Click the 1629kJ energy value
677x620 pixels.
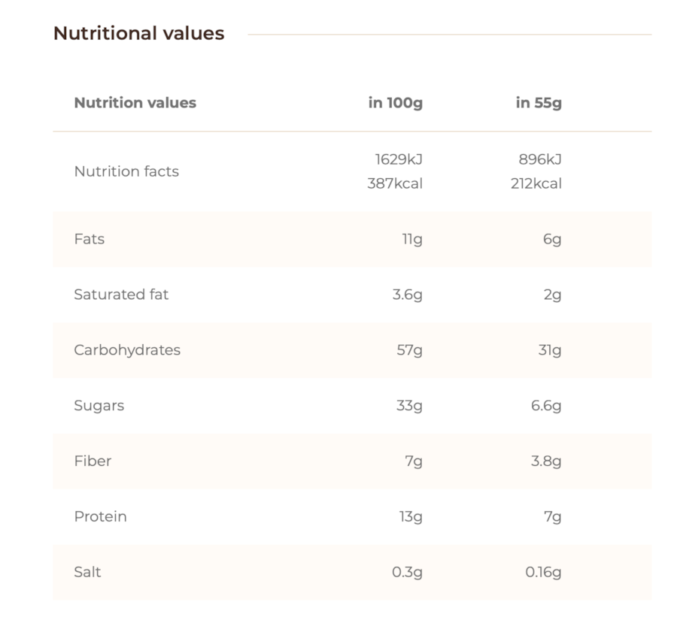pyautogui.click(x=398, y=159)
